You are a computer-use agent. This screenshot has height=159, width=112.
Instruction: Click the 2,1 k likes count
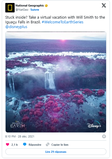point(14,145)
